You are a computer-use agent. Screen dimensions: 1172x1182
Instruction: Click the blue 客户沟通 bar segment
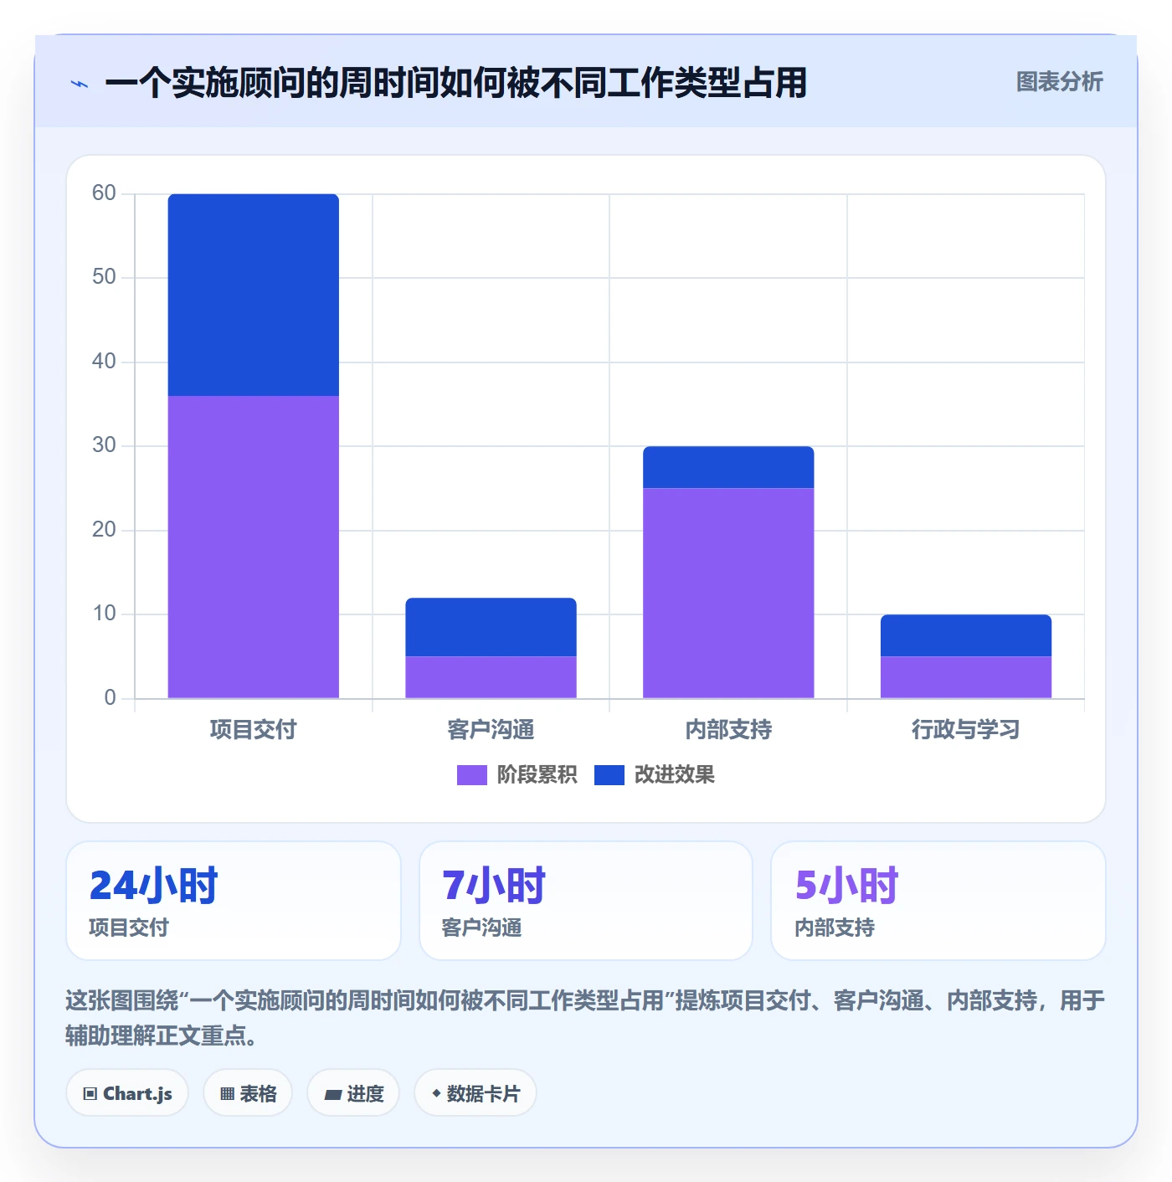(491, 627)
